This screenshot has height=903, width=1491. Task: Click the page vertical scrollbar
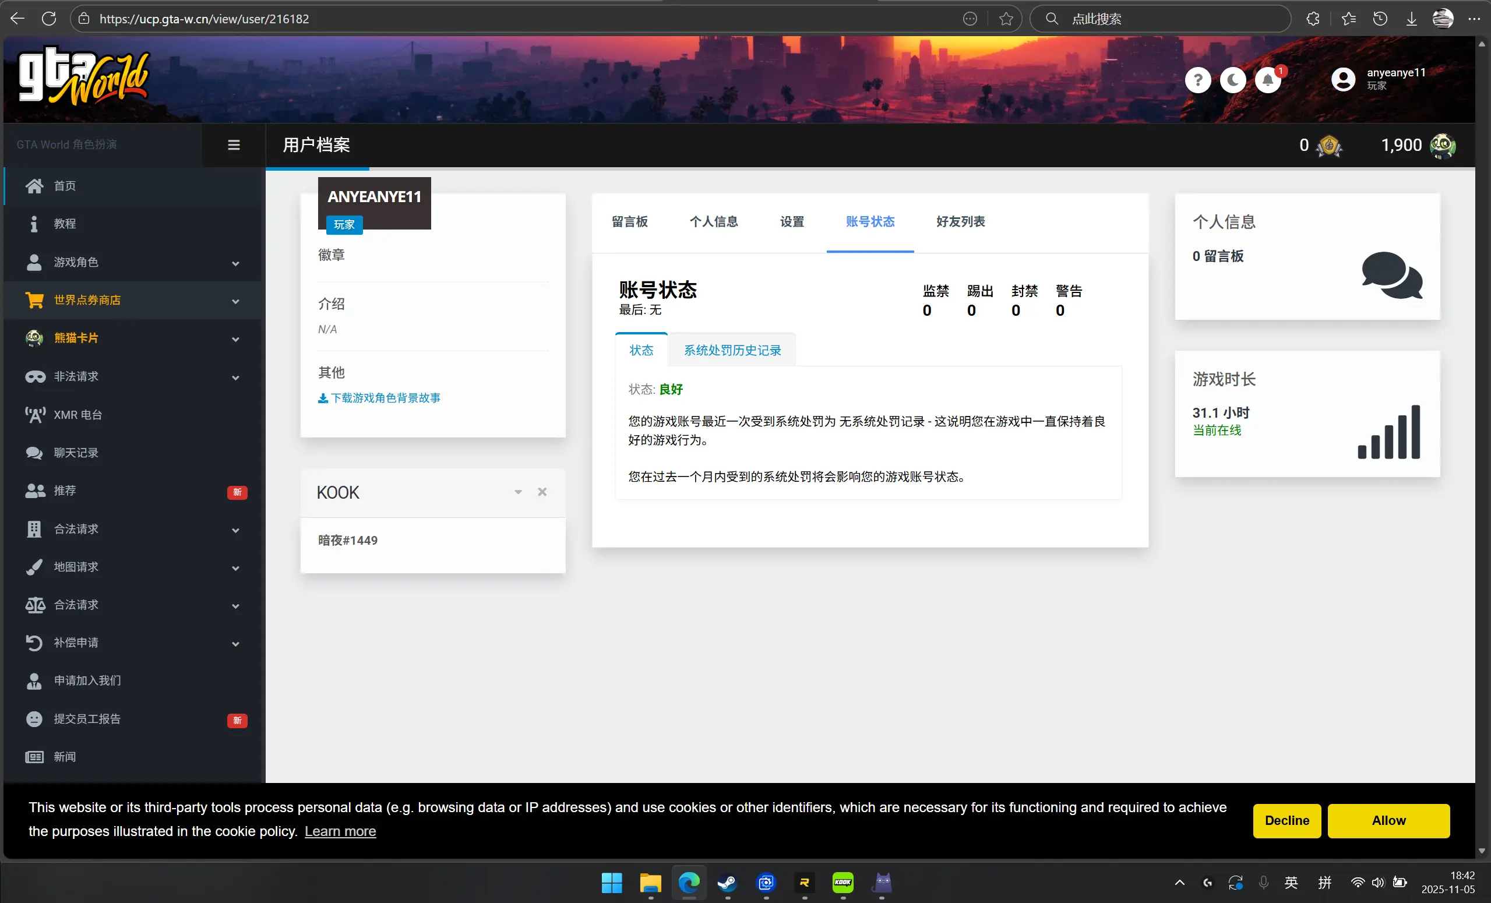click(1481, 424)
